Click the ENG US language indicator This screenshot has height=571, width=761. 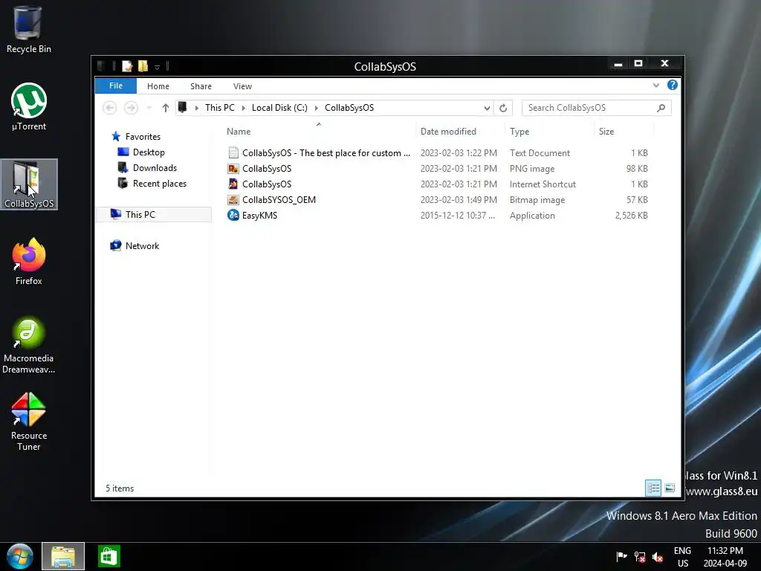(682, 557)
